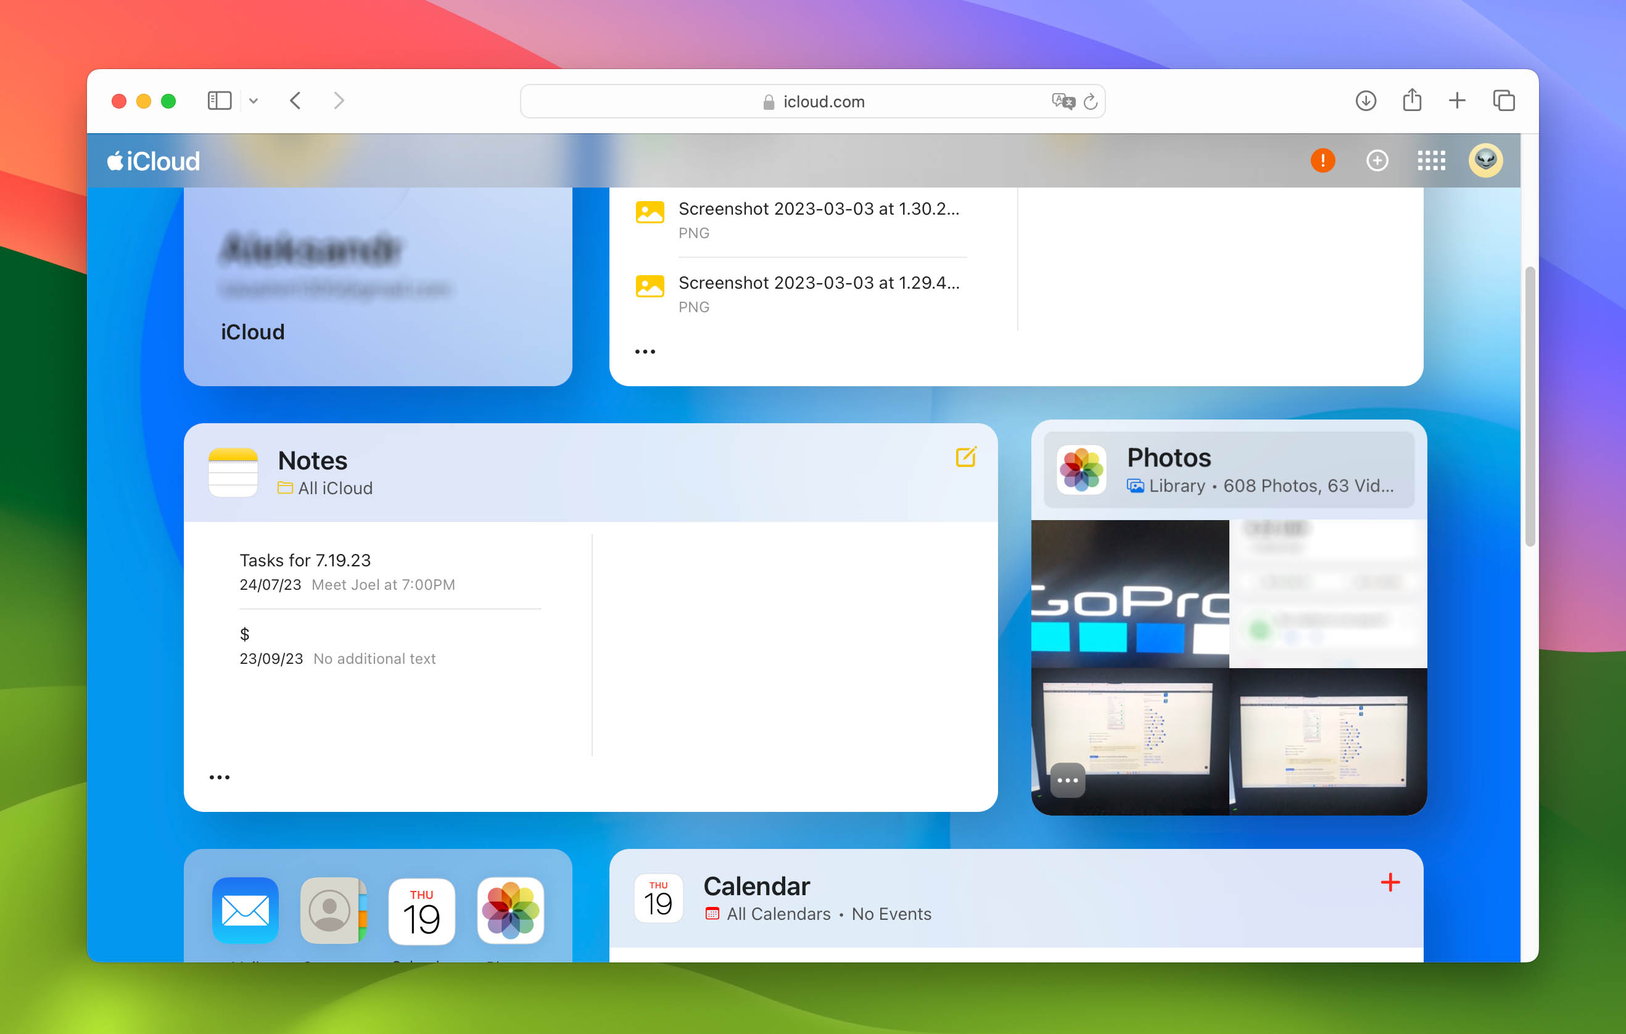Click the page vertical scrollbar
Viewport: 1626px width, 1034px height.
(x=1529, y=406)
